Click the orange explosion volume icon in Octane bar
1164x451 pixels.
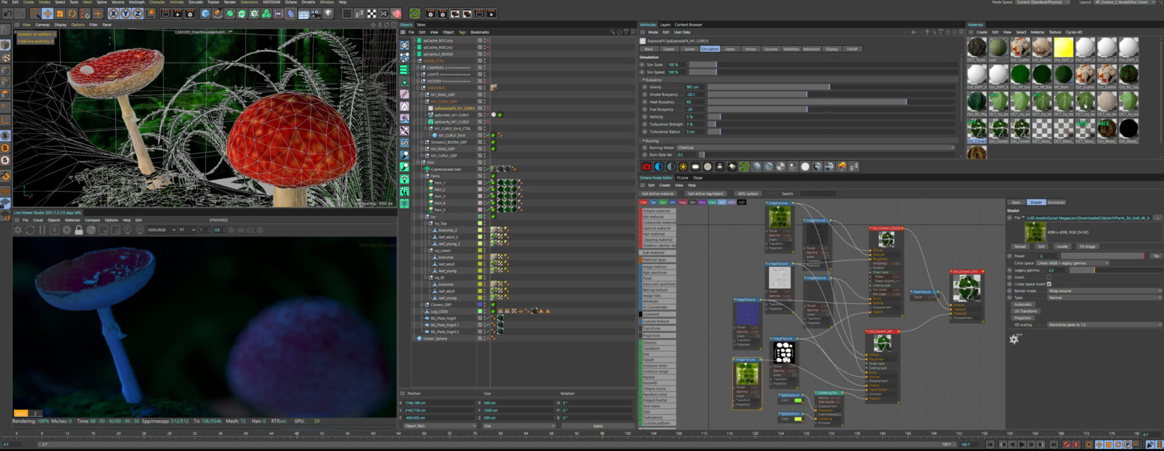[x=842, y=167]
